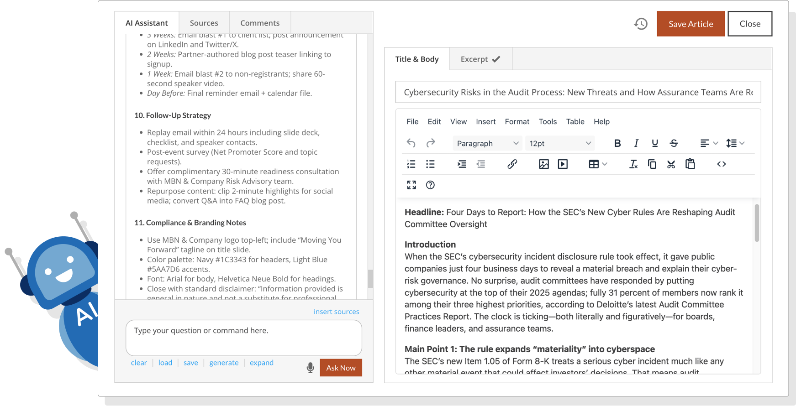Insert a link using the chain icon
Viewport: 796px width, 406px height.
tap(512, 164)
